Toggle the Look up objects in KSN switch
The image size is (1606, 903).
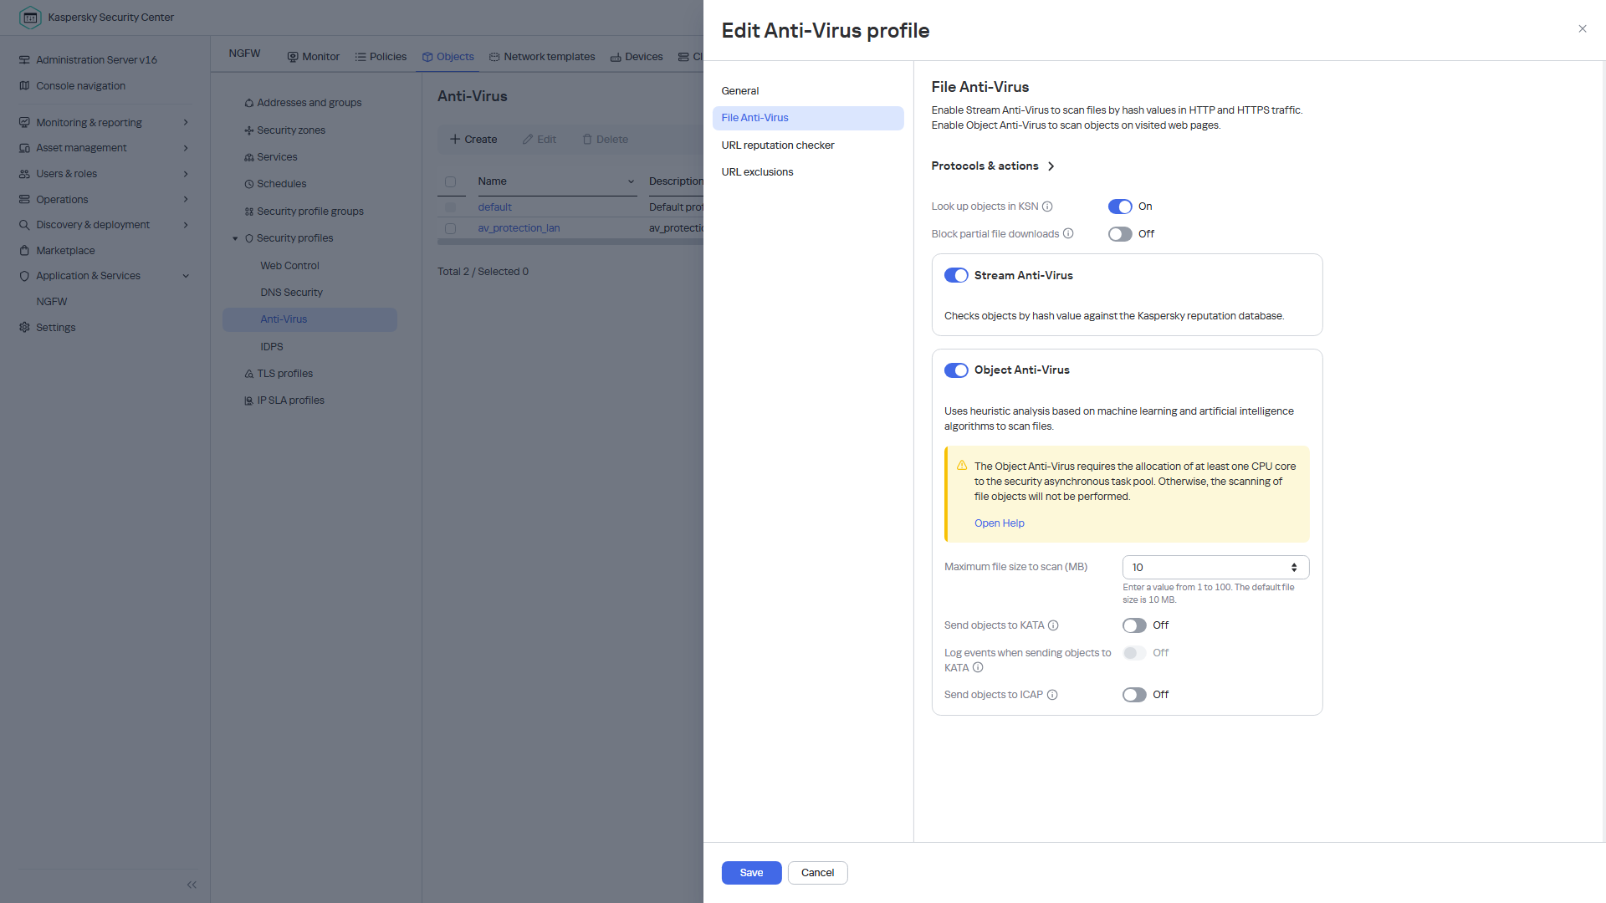[x=1120, y=207]
